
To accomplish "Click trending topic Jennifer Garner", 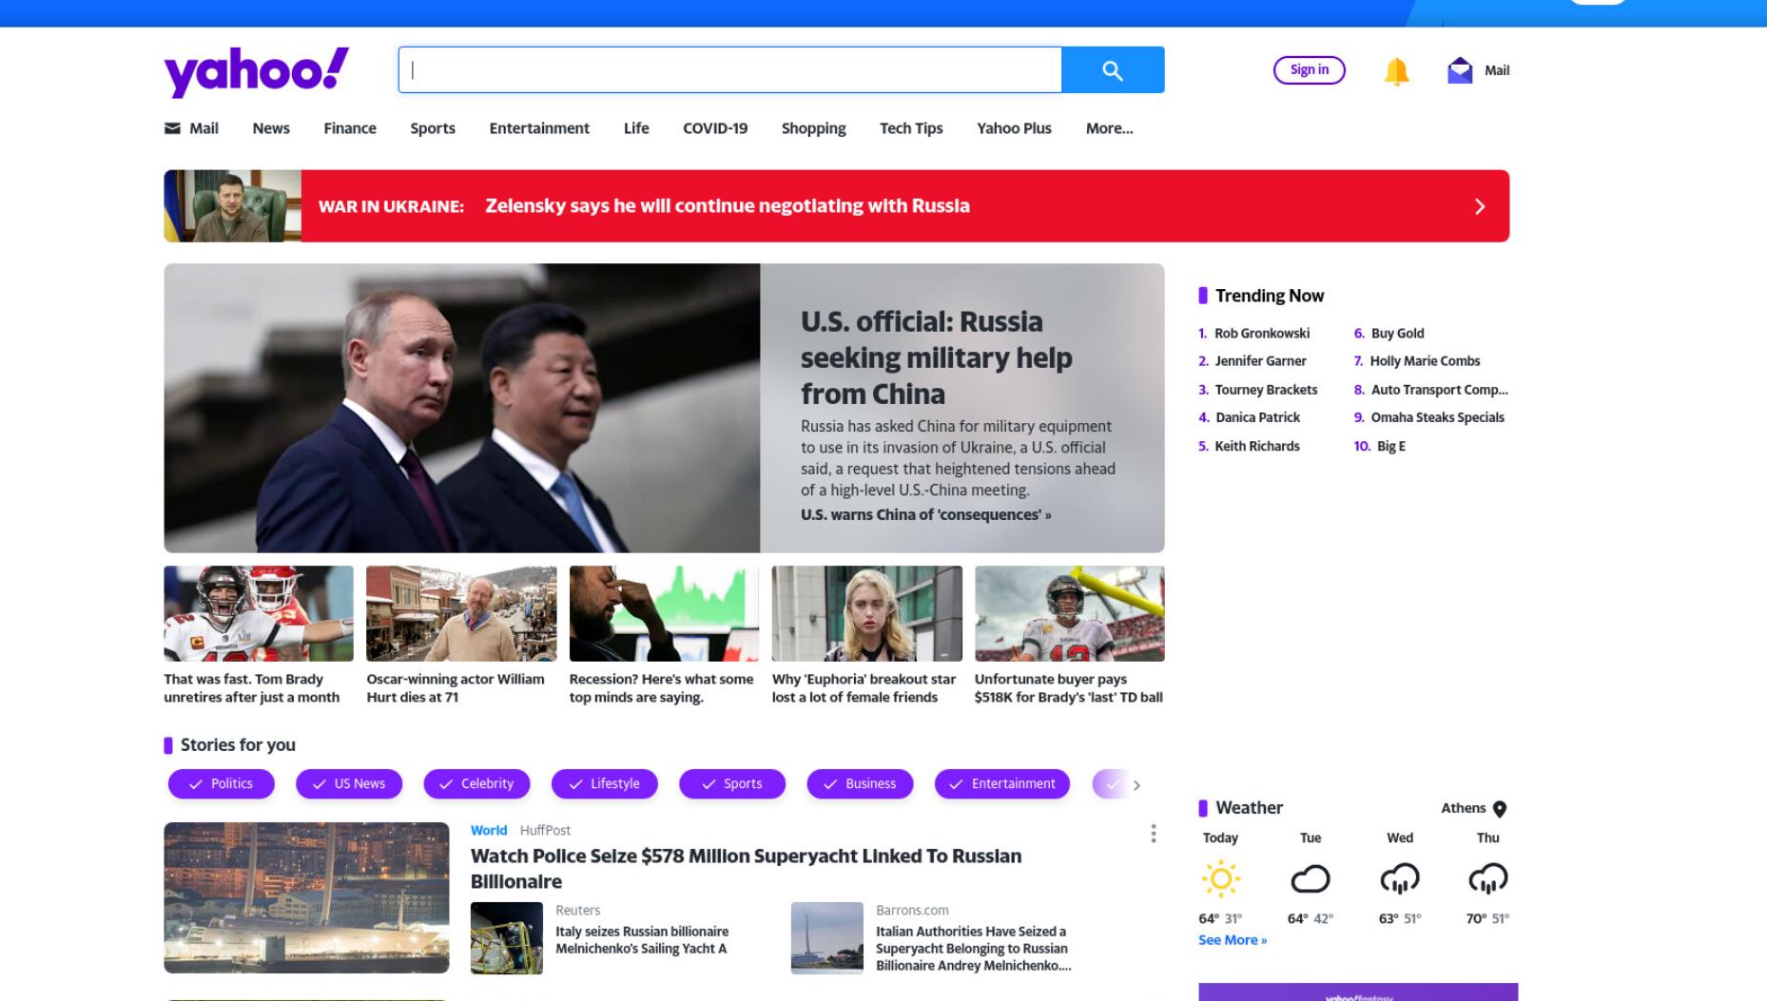I will tap(1260, 361).
